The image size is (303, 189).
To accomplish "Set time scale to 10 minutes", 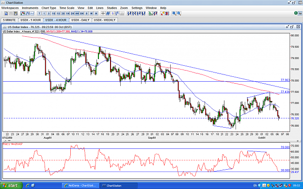I will click(x=53, y=14).
